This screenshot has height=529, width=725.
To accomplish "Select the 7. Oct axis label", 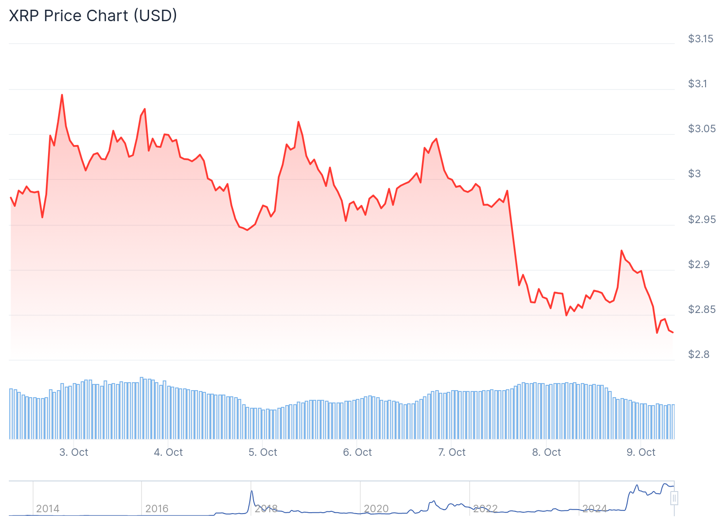I will 452,452.
